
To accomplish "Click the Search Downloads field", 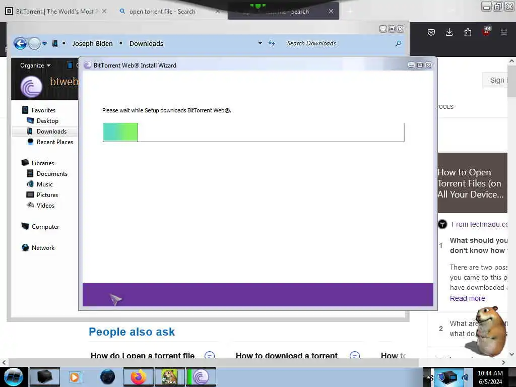I will coord(339,43).
